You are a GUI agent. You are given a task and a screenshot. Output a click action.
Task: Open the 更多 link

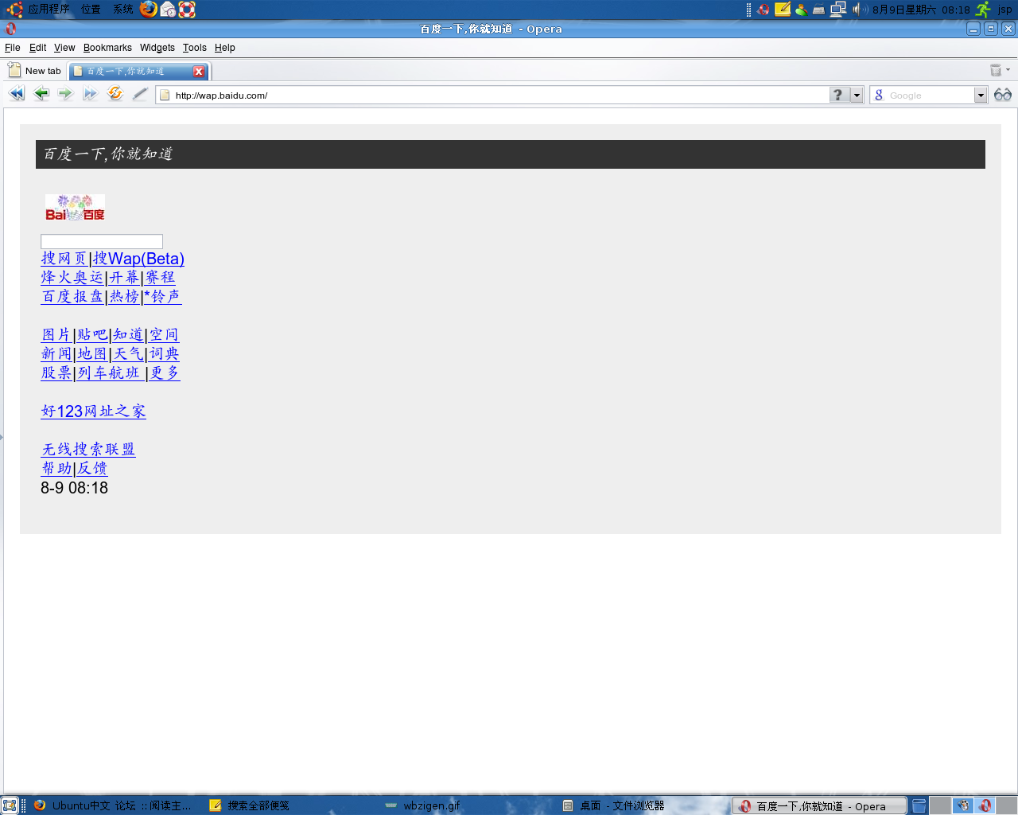tap(165, 373)
